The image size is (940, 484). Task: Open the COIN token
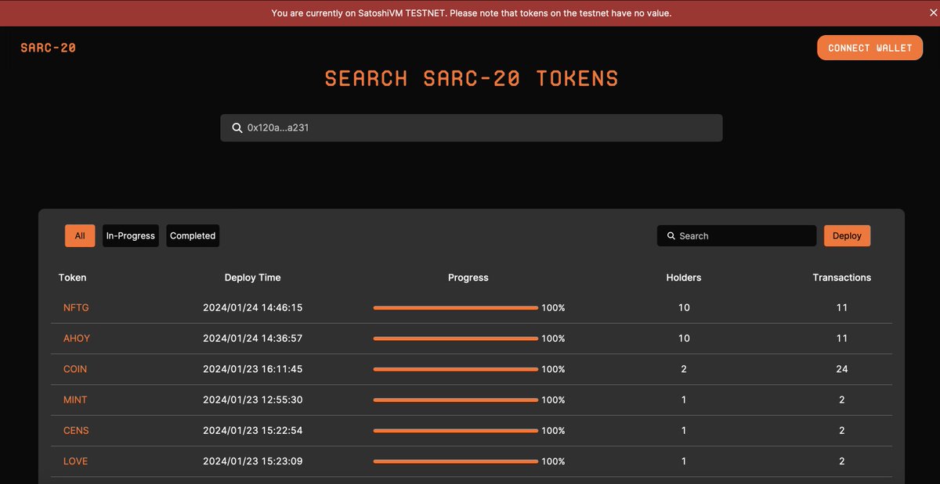[75, 369]
